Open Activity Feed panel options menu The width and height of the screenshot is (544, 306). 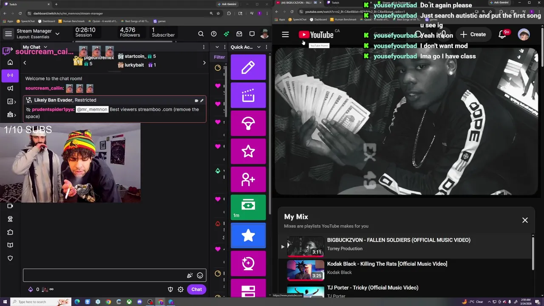click(224, 47)
